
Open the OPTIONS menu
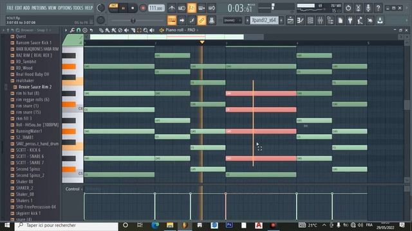pos(64,8)
